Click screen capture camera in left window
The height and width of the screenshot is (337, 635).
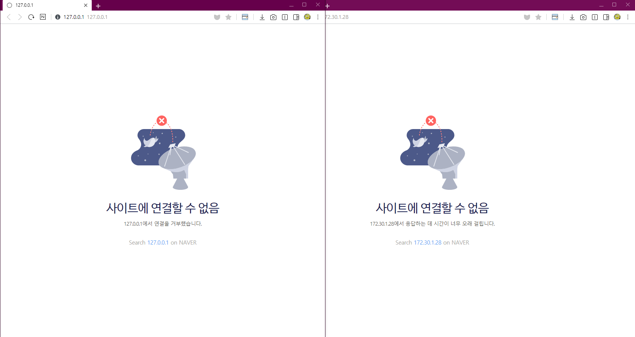tap(273, 17)
